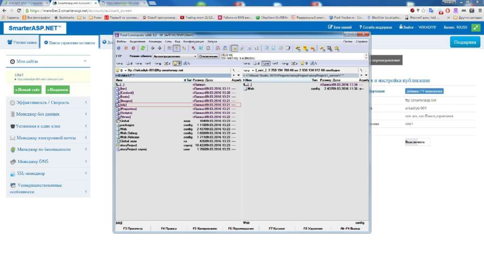
Task: Click the red circle icon in Total Commander toolbar
Action: tap(133, 49)
